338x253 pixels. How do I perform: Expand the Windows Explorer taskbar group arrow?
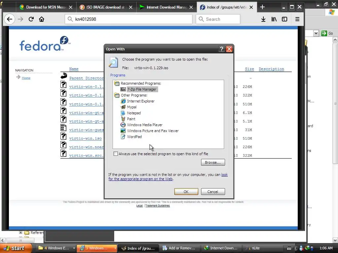74,248
